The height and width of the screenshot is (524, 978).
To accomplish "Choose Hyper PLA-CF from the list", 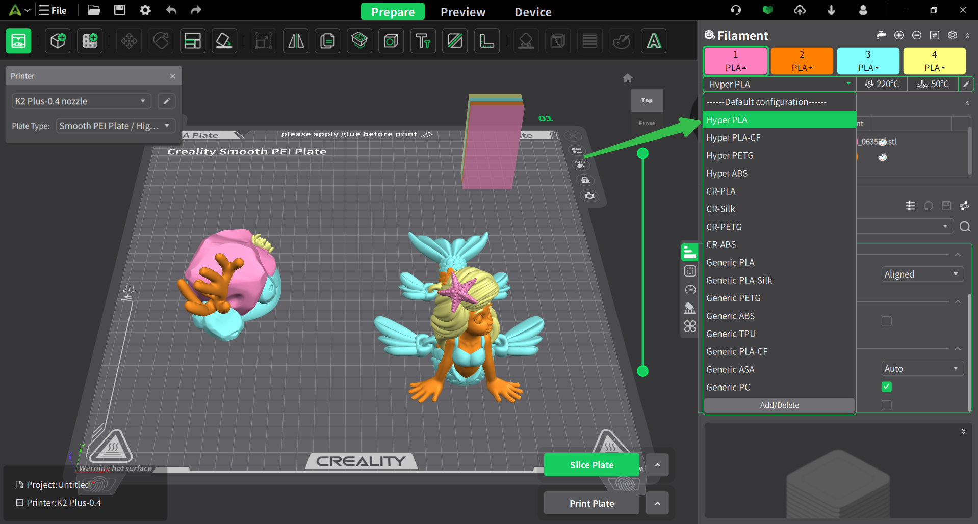I will pyautogui.click(x=780, y=137).
